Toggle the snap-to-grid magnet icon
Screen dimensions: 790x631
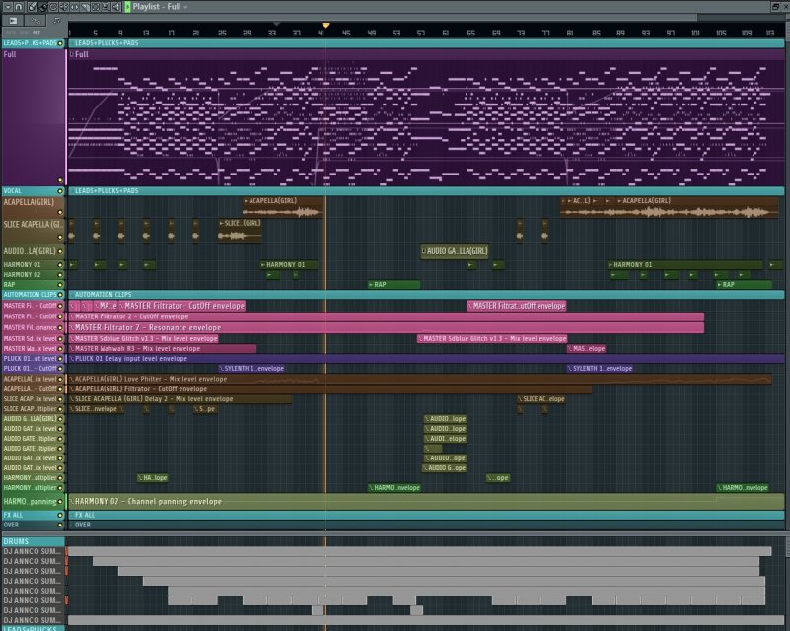tap(19, 7)
